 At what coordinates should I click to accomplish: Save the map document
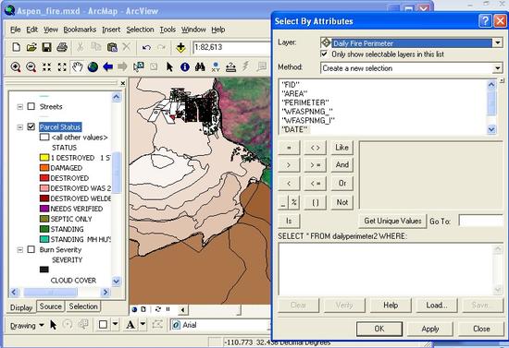pos(47,48)
